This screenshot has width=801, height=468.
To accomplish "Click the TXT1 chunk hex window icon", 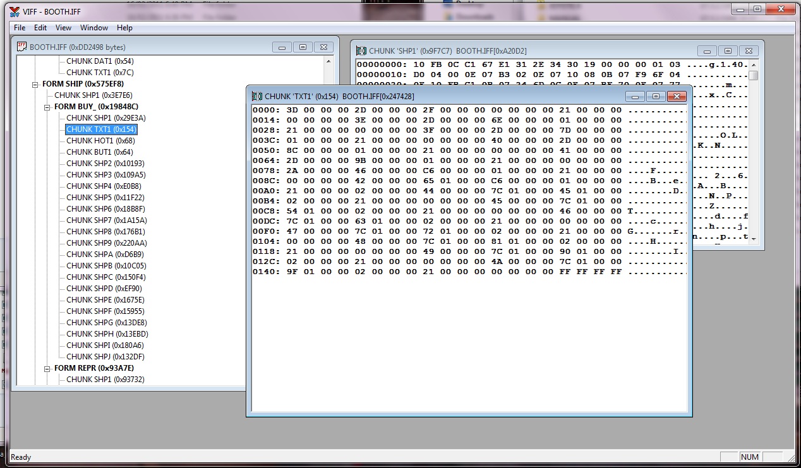I will (256, 96).
